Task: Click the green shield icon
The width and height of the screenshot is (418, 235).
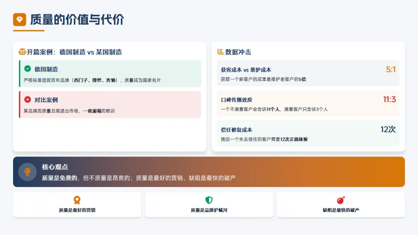Action: click(x=209, y=200)
